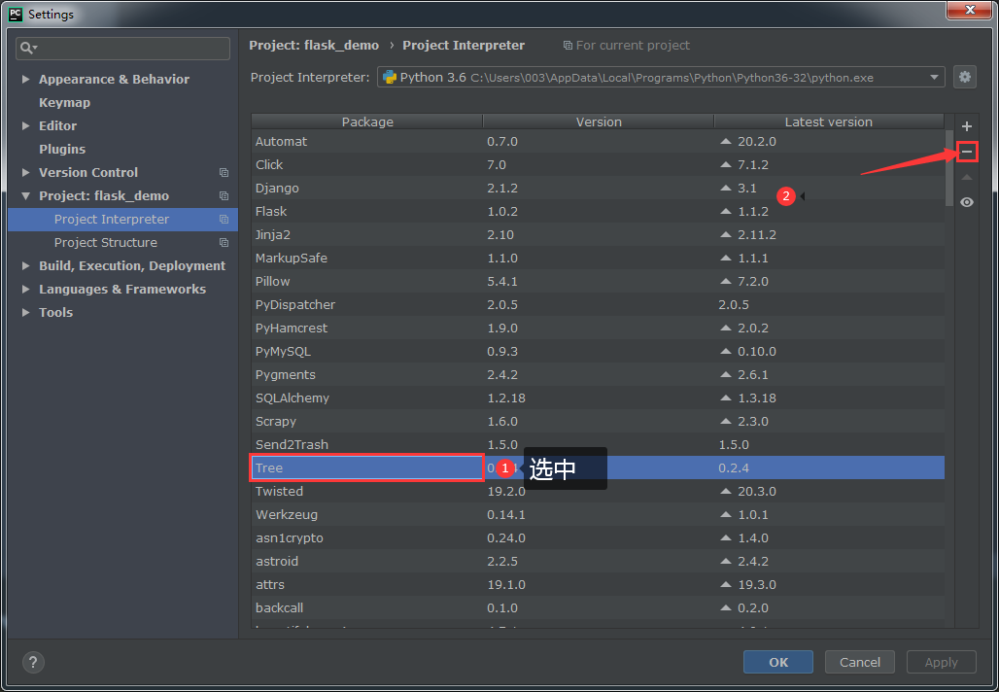This screenshot has height=692, width=999.
Task: Click the upgrade package arrow icon
Action: (x=967, y=177)
